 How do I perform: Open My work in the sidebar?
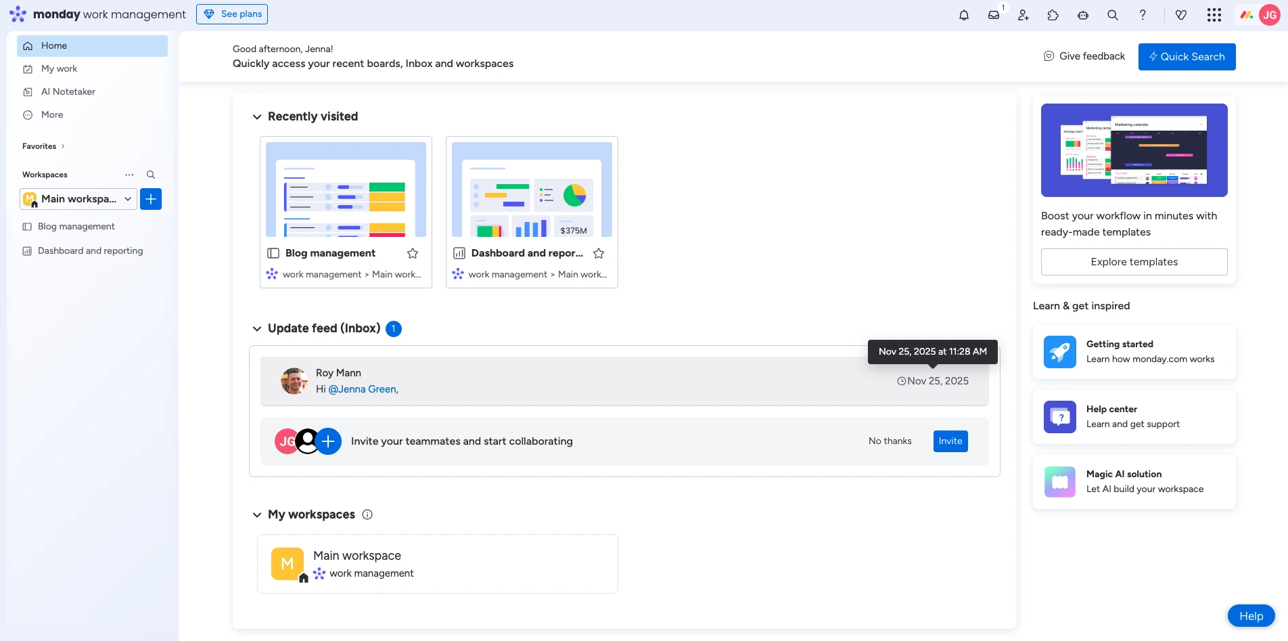point(92,69)
